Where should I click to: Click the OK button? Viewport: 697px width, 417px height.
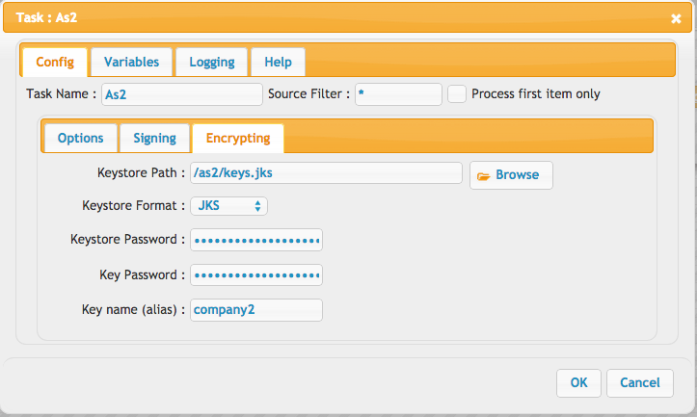point(578,382)
